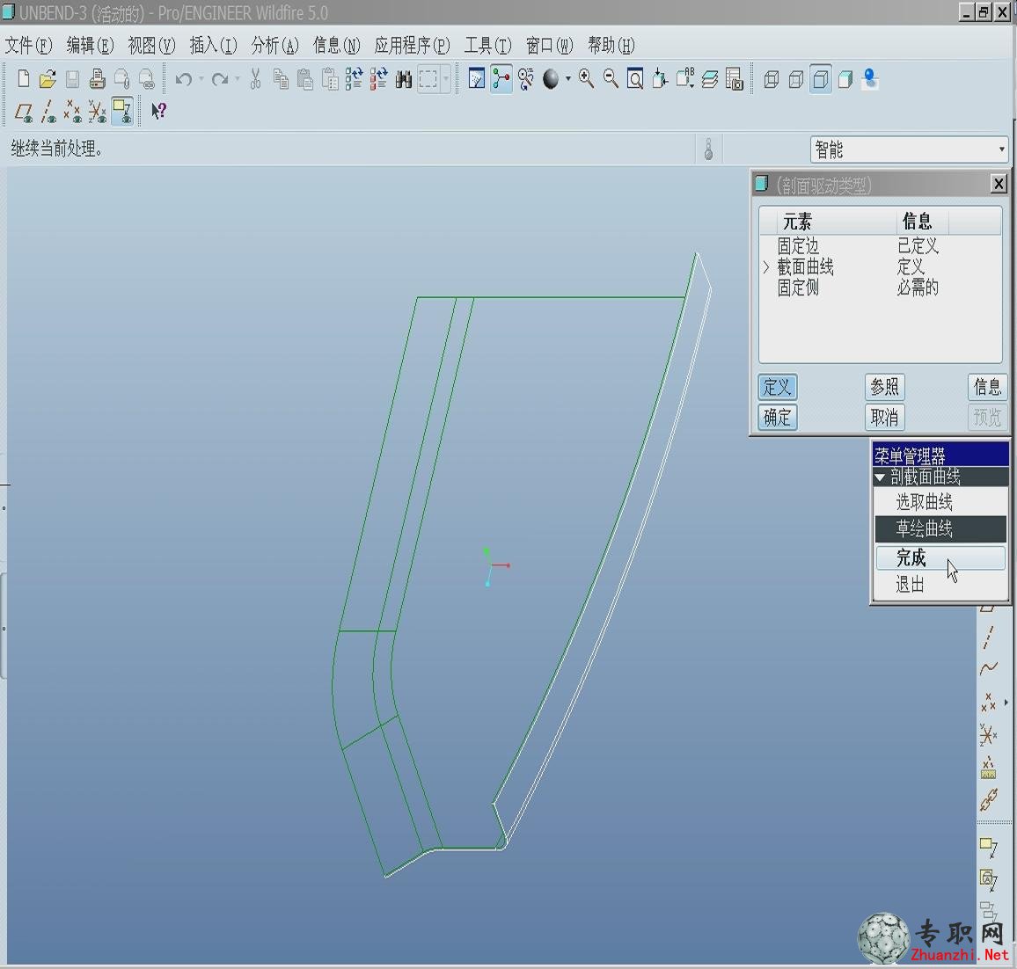Open the 插入(I) menu
The width and height of the screenshot is (1017, 969).
tap(214, 45)
